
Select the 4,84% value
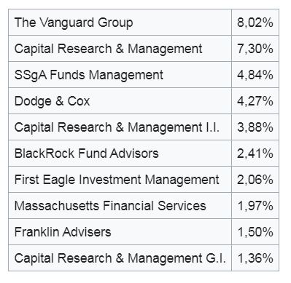tap(255, 75)
